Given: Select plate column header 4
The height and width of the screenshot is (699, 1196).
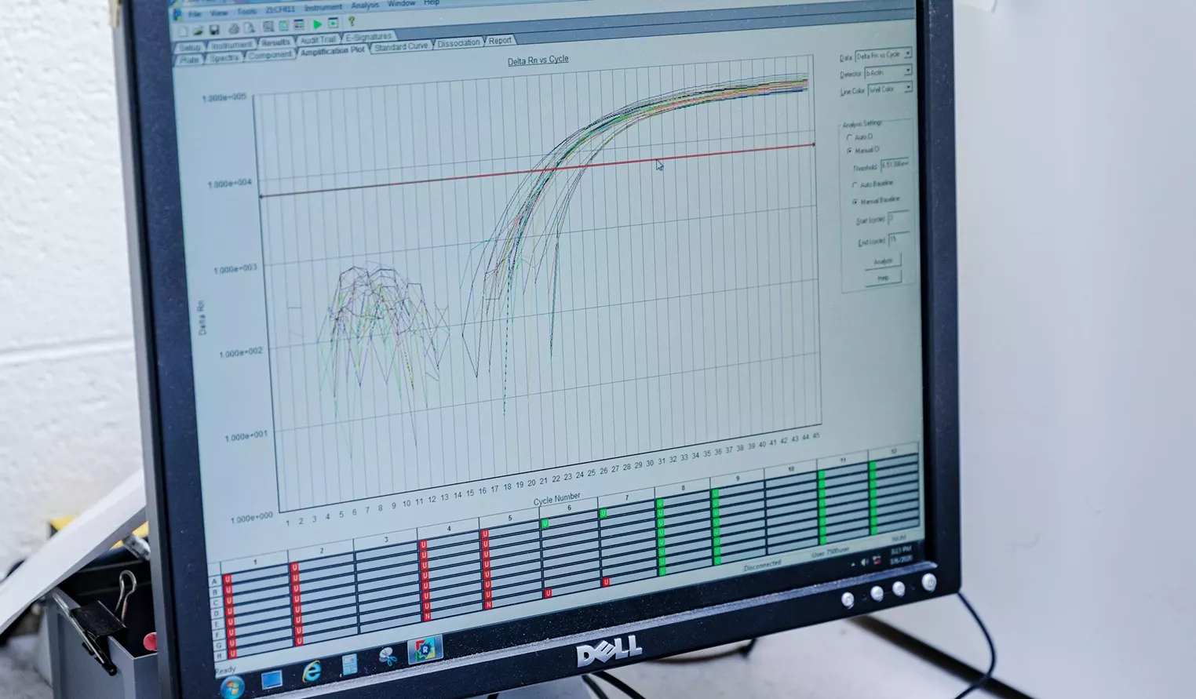Looking at the screenshot, I should click(x=449, y=529).
